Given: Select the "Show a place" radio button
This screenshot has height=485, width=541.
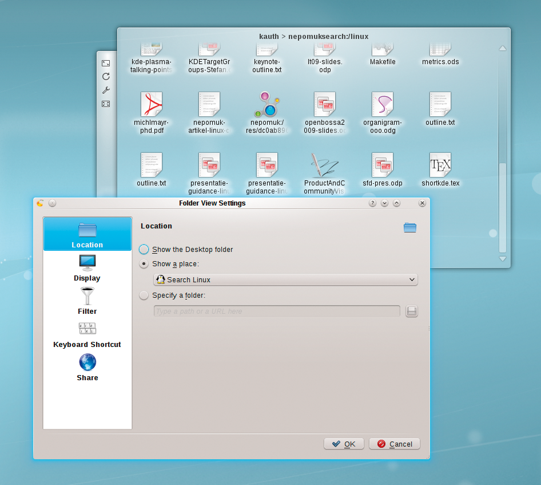Looking at the screenshot, I should (144, 264).
